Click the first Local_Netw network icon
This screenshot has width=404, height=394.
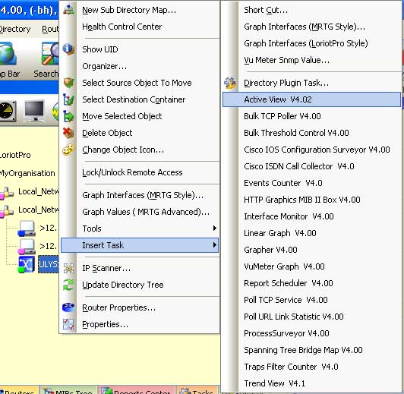tap(7, 193)
